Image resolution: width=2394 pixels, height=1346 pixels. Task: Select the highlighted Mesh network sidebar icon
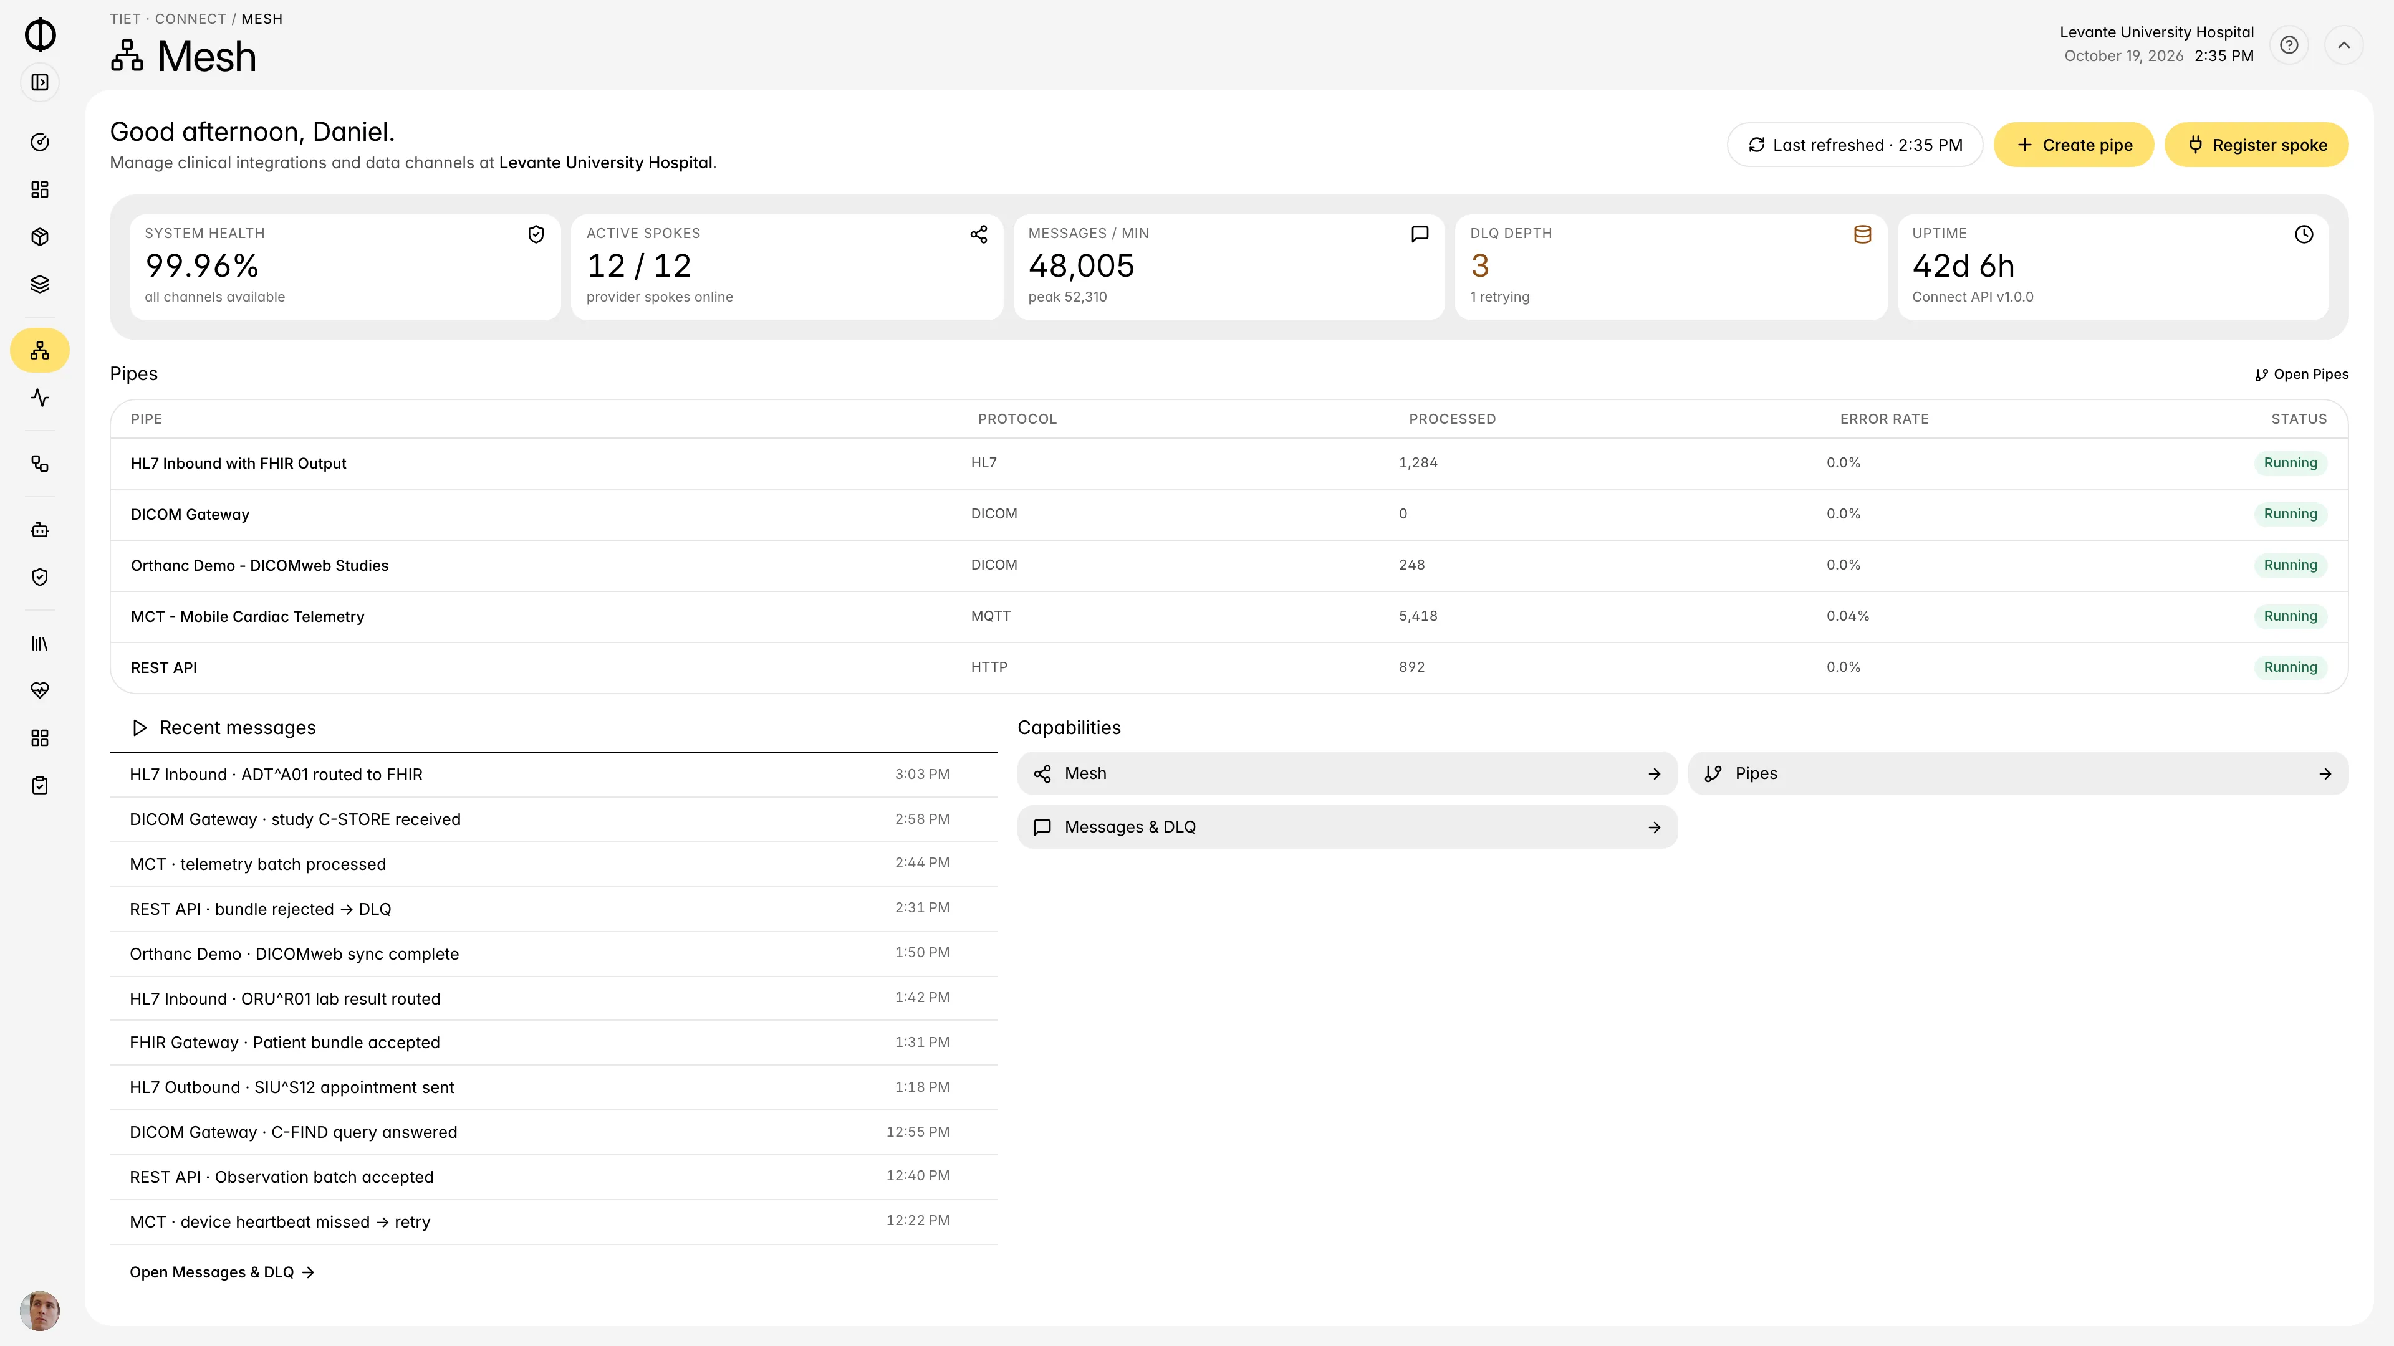coord(40,350)
